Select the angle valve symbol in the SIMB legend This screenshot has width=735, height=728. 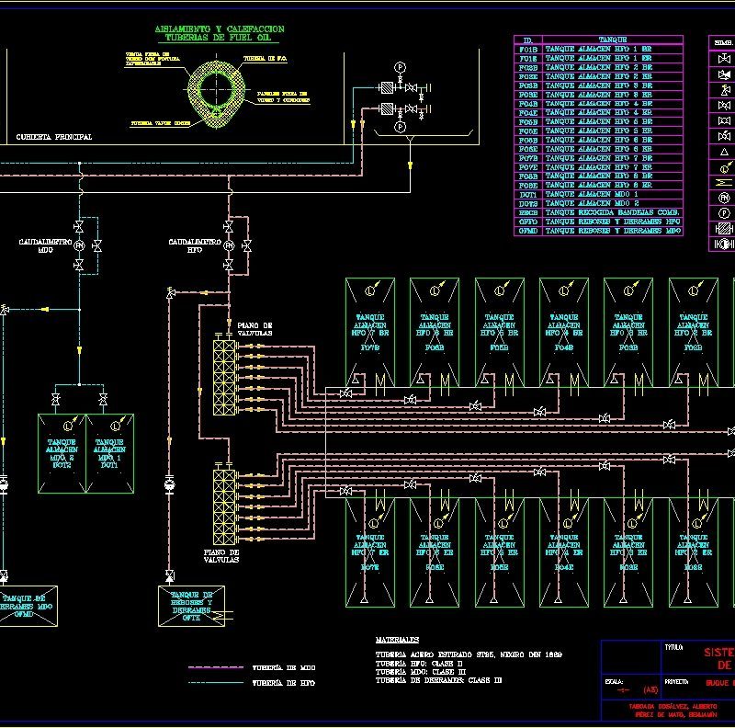pos(724,90)
